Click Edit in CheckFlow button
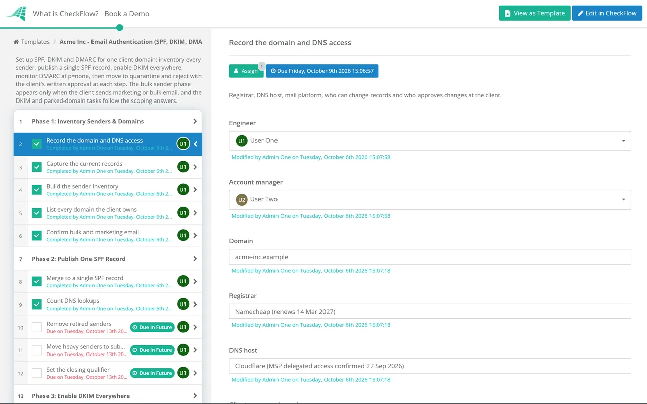Image resolution: width=647 pixels, height=404 pixels. coord(607,13)
